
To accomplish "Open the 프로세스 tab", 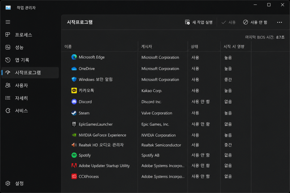I will click(x=30, y=35).
